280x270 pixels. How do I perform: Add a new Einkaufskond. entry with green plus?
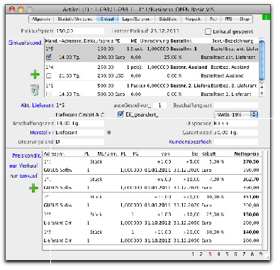click(x=35, y=75)
